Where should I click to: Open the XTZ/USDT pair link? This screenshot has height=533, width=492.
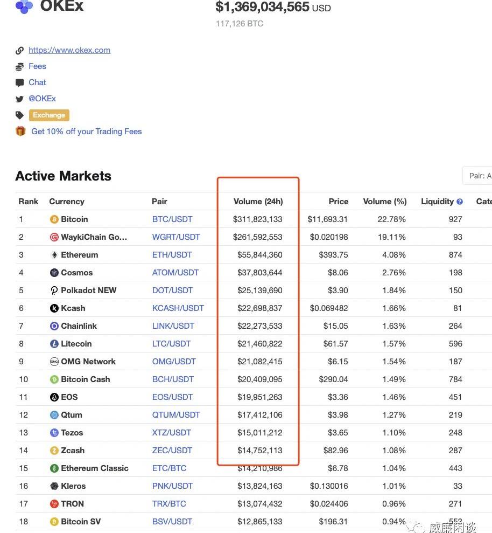click(172, 433)
